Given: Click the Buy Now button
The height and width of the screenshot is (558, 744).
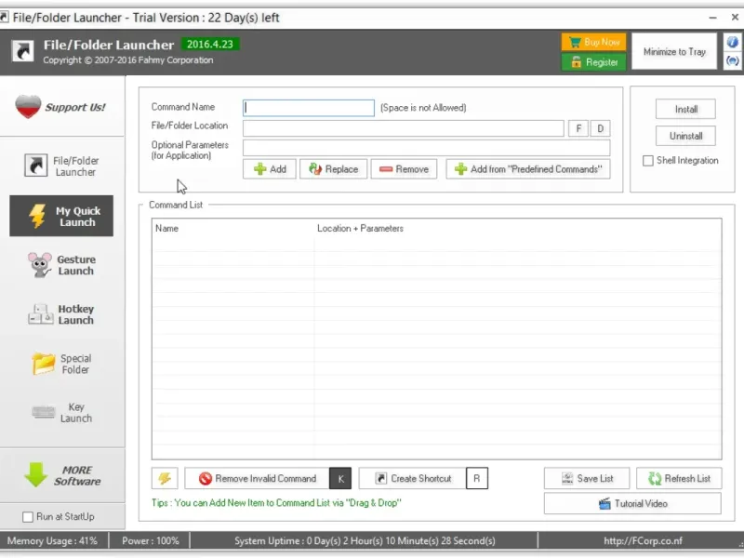Looking at the screenshot, I should pyautogui.click(x=593, y=42).
